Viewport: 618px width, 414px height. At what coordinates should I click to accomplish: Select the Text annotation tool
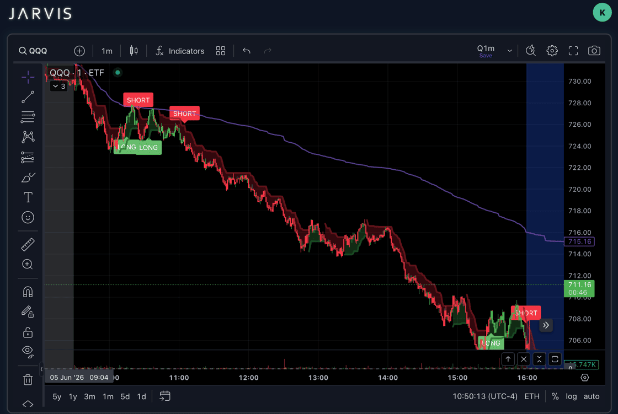[28, 197]
